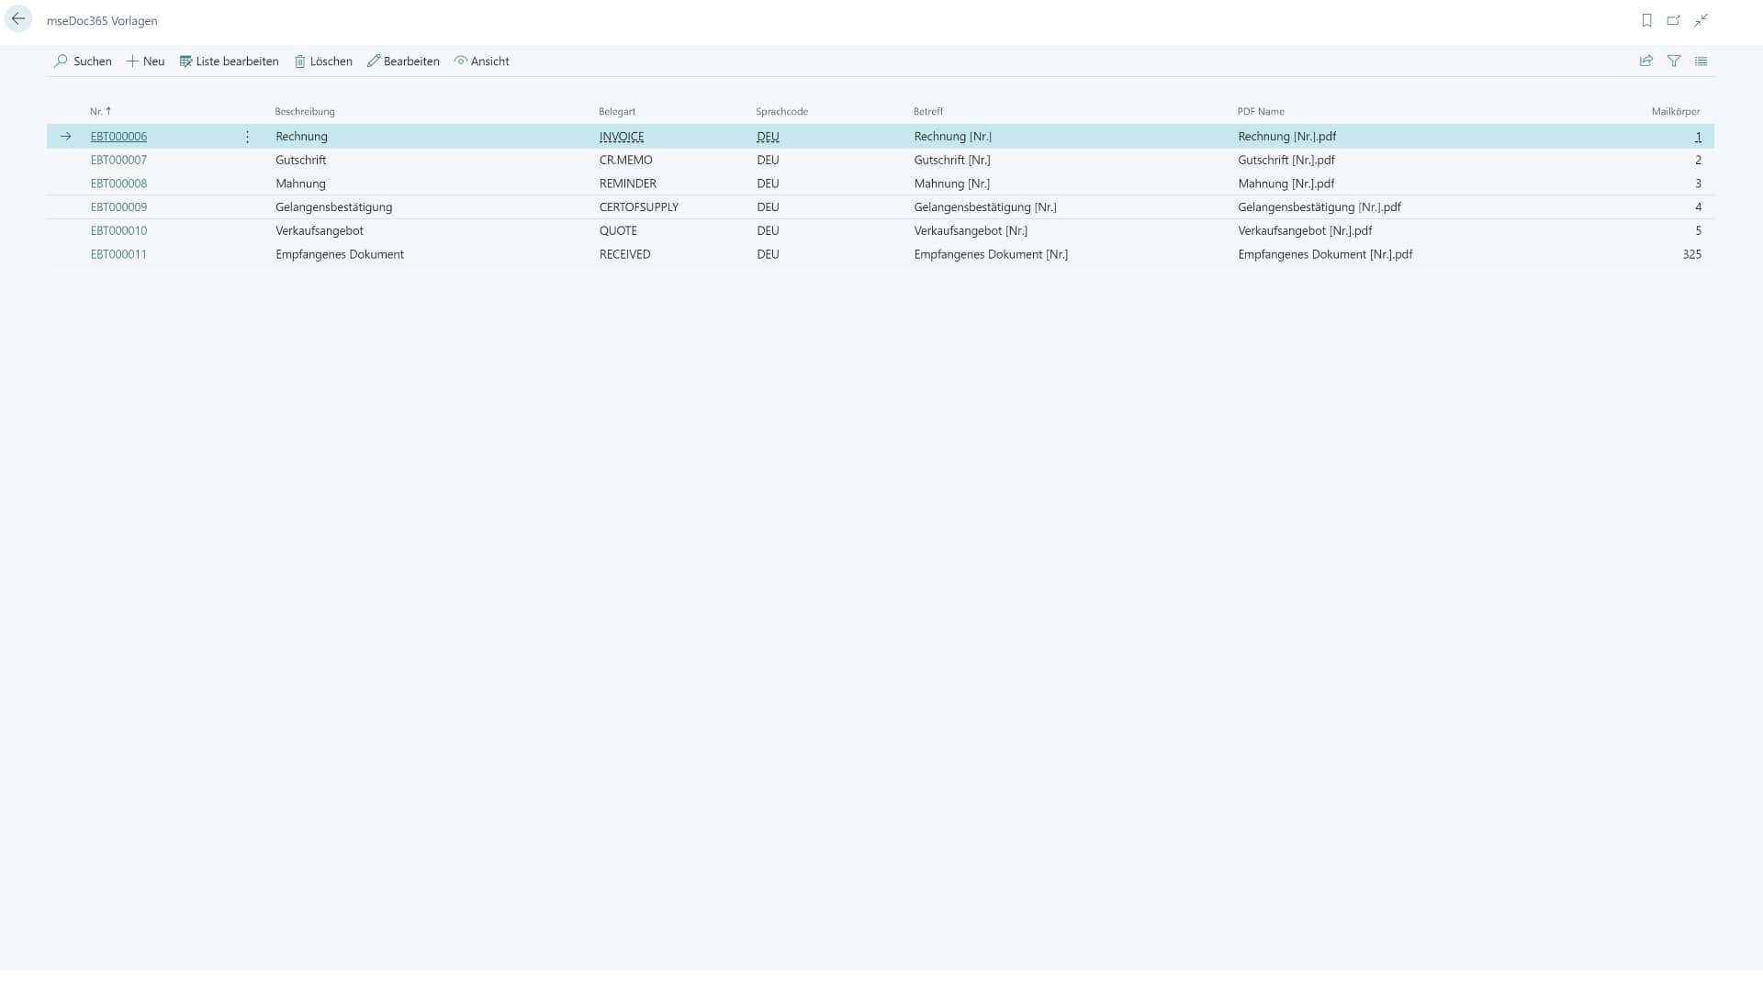Click Mailkörper value 1 in Rechnung row
This screenshot has height=991, width=1763.
pos(1698,137)
